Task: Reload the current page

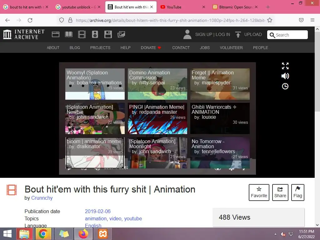Action: tap(30, 20)
